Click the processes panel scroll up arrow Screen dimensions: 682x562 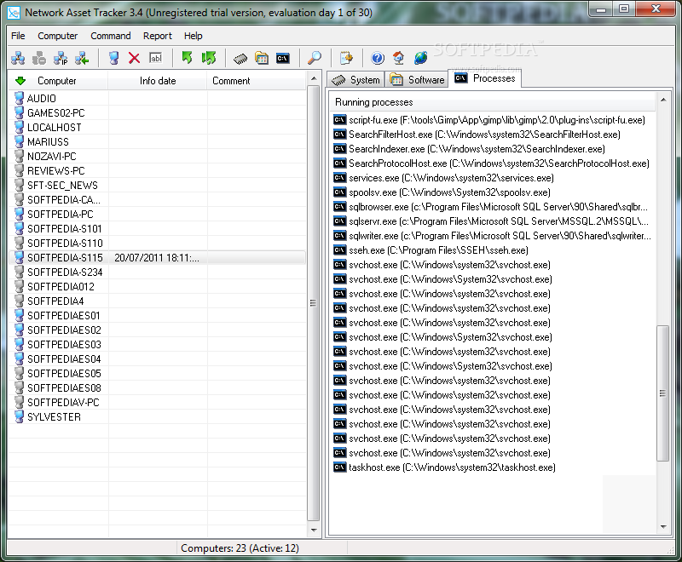tap(663, 100)
